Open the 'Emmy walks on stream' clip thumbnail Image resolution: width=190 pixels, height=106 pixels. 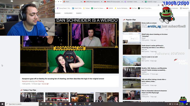pos(132,27)
